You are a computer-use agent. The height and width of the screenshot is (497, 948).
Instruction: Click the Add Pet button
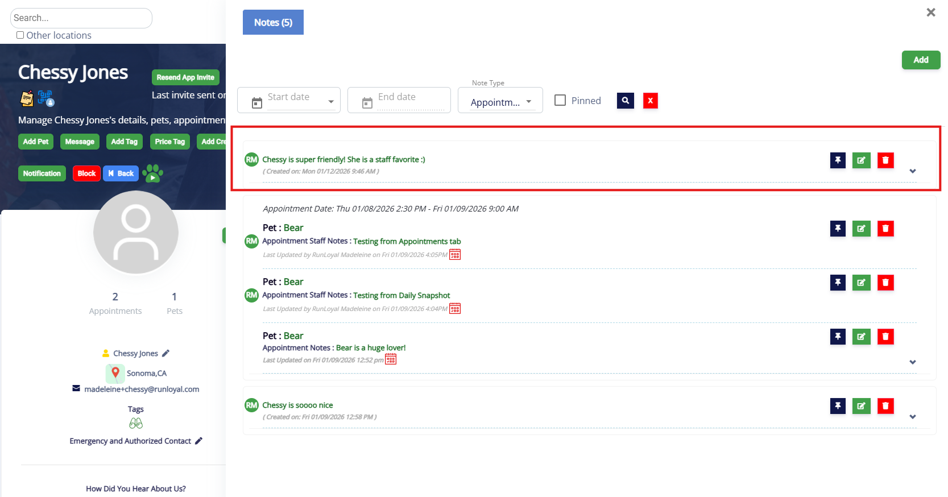pos(36,142)
